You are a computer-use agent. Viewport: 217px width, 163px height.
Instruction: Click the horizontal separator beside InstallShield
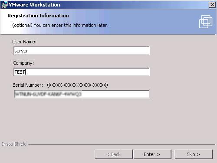[122, 144]
